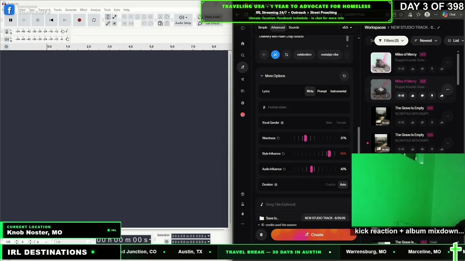This screenshot has height=261, width=465.
Task: Open the selection end time format dropdown
Action: (209, 242)
